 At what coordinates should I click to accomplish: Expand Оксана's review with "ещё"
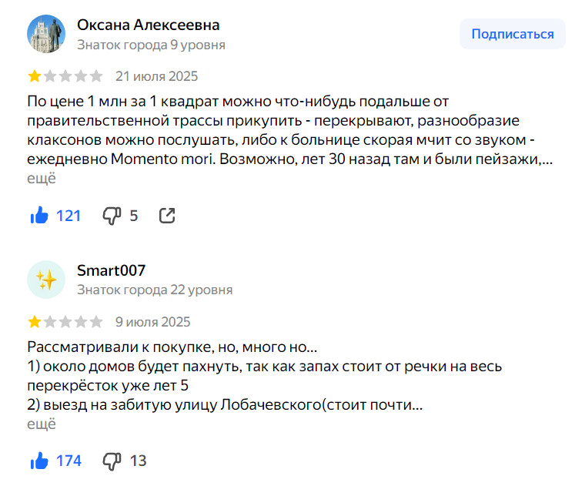click(42, 178)
